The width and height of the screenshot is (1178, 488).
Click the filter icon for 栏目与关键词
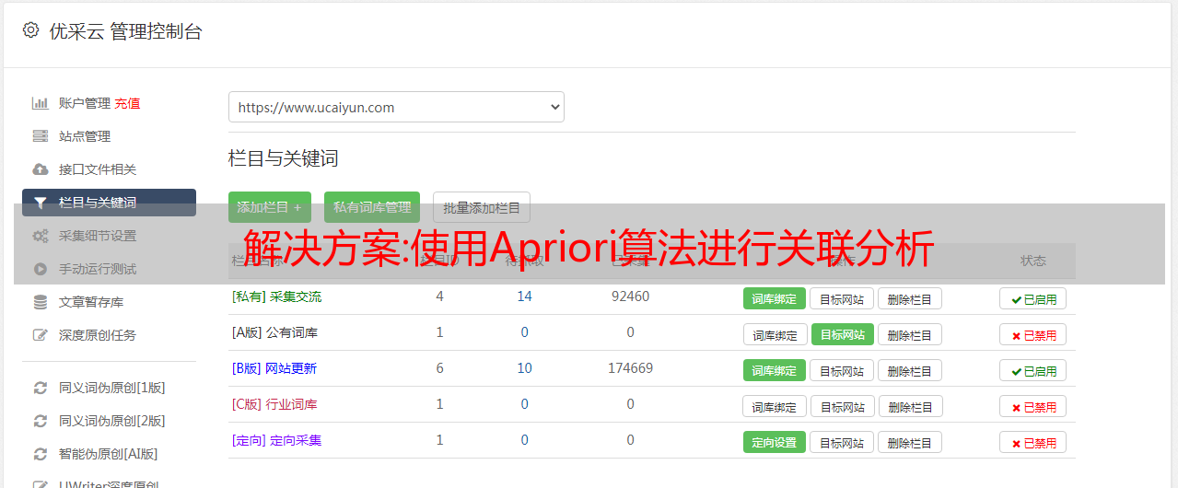40,203
